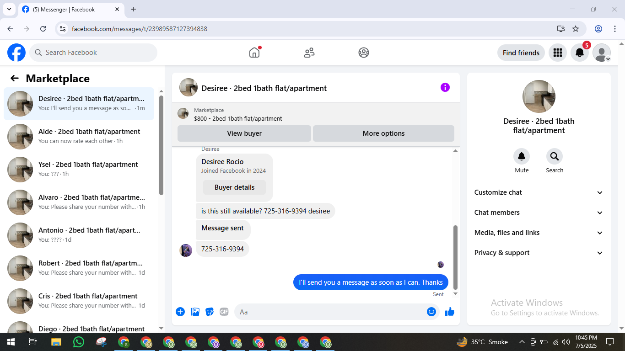Image resolution: width=625 pixels, height=351 pixels.
Task: Open the tab search dropdown arrow
Action: tap(9, 9)
